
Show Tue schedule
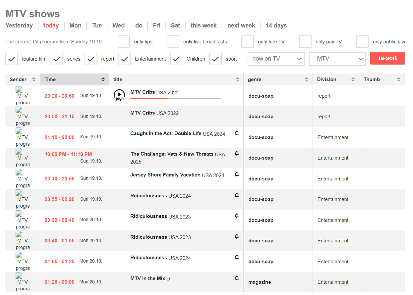point(97,25)
